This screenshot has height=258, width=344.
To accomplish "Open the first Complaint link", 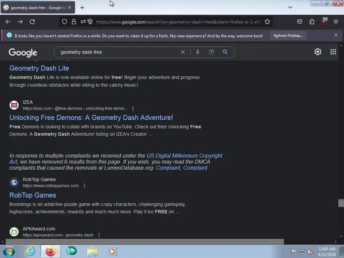I will point(168,168).
